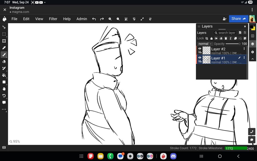Toggle the layer lock padlock icon
This screenshot has height=161, width=257.
coord(212,38)
